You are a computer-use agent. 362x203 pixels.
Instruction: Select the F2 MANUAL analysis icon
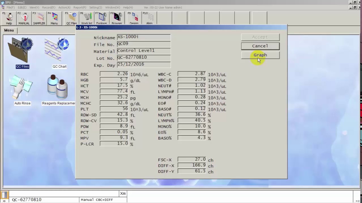(x=24, y=18)
